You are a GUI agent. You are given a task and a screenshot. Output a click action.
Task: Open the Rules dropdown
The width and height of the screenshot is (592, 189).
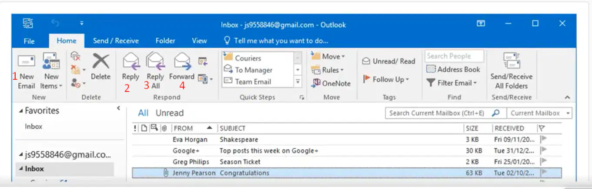(327, 70)
